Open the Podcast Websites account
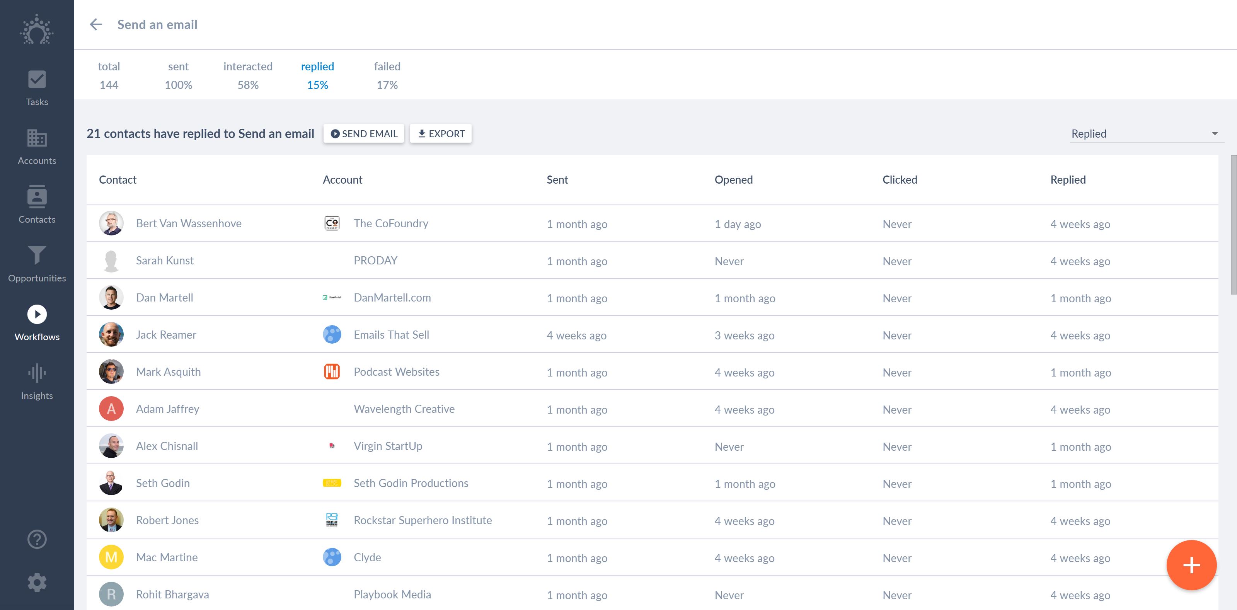The width and height of the screenshot is (1237, 610). 396,372
